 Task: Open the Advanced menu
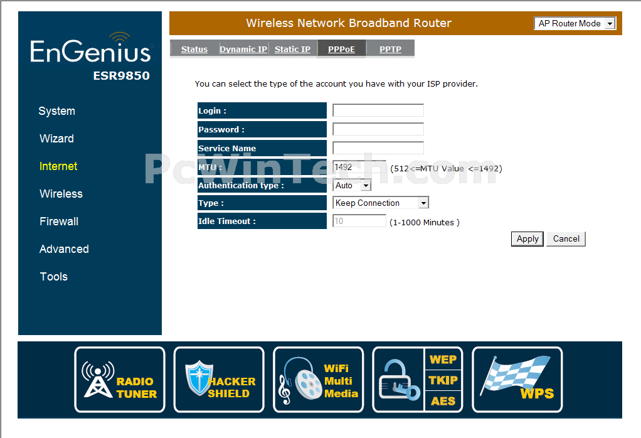[64, 248]
